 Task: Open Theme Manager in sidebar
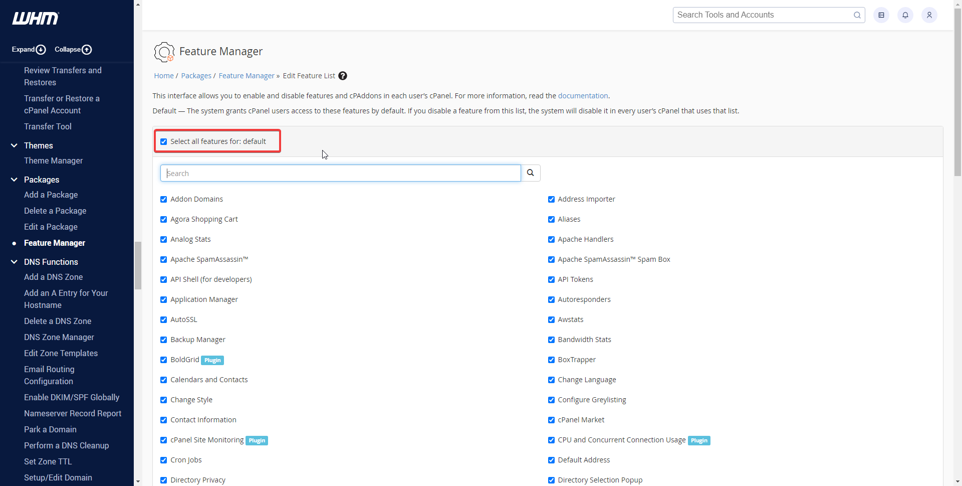click(x=53, y=160)
